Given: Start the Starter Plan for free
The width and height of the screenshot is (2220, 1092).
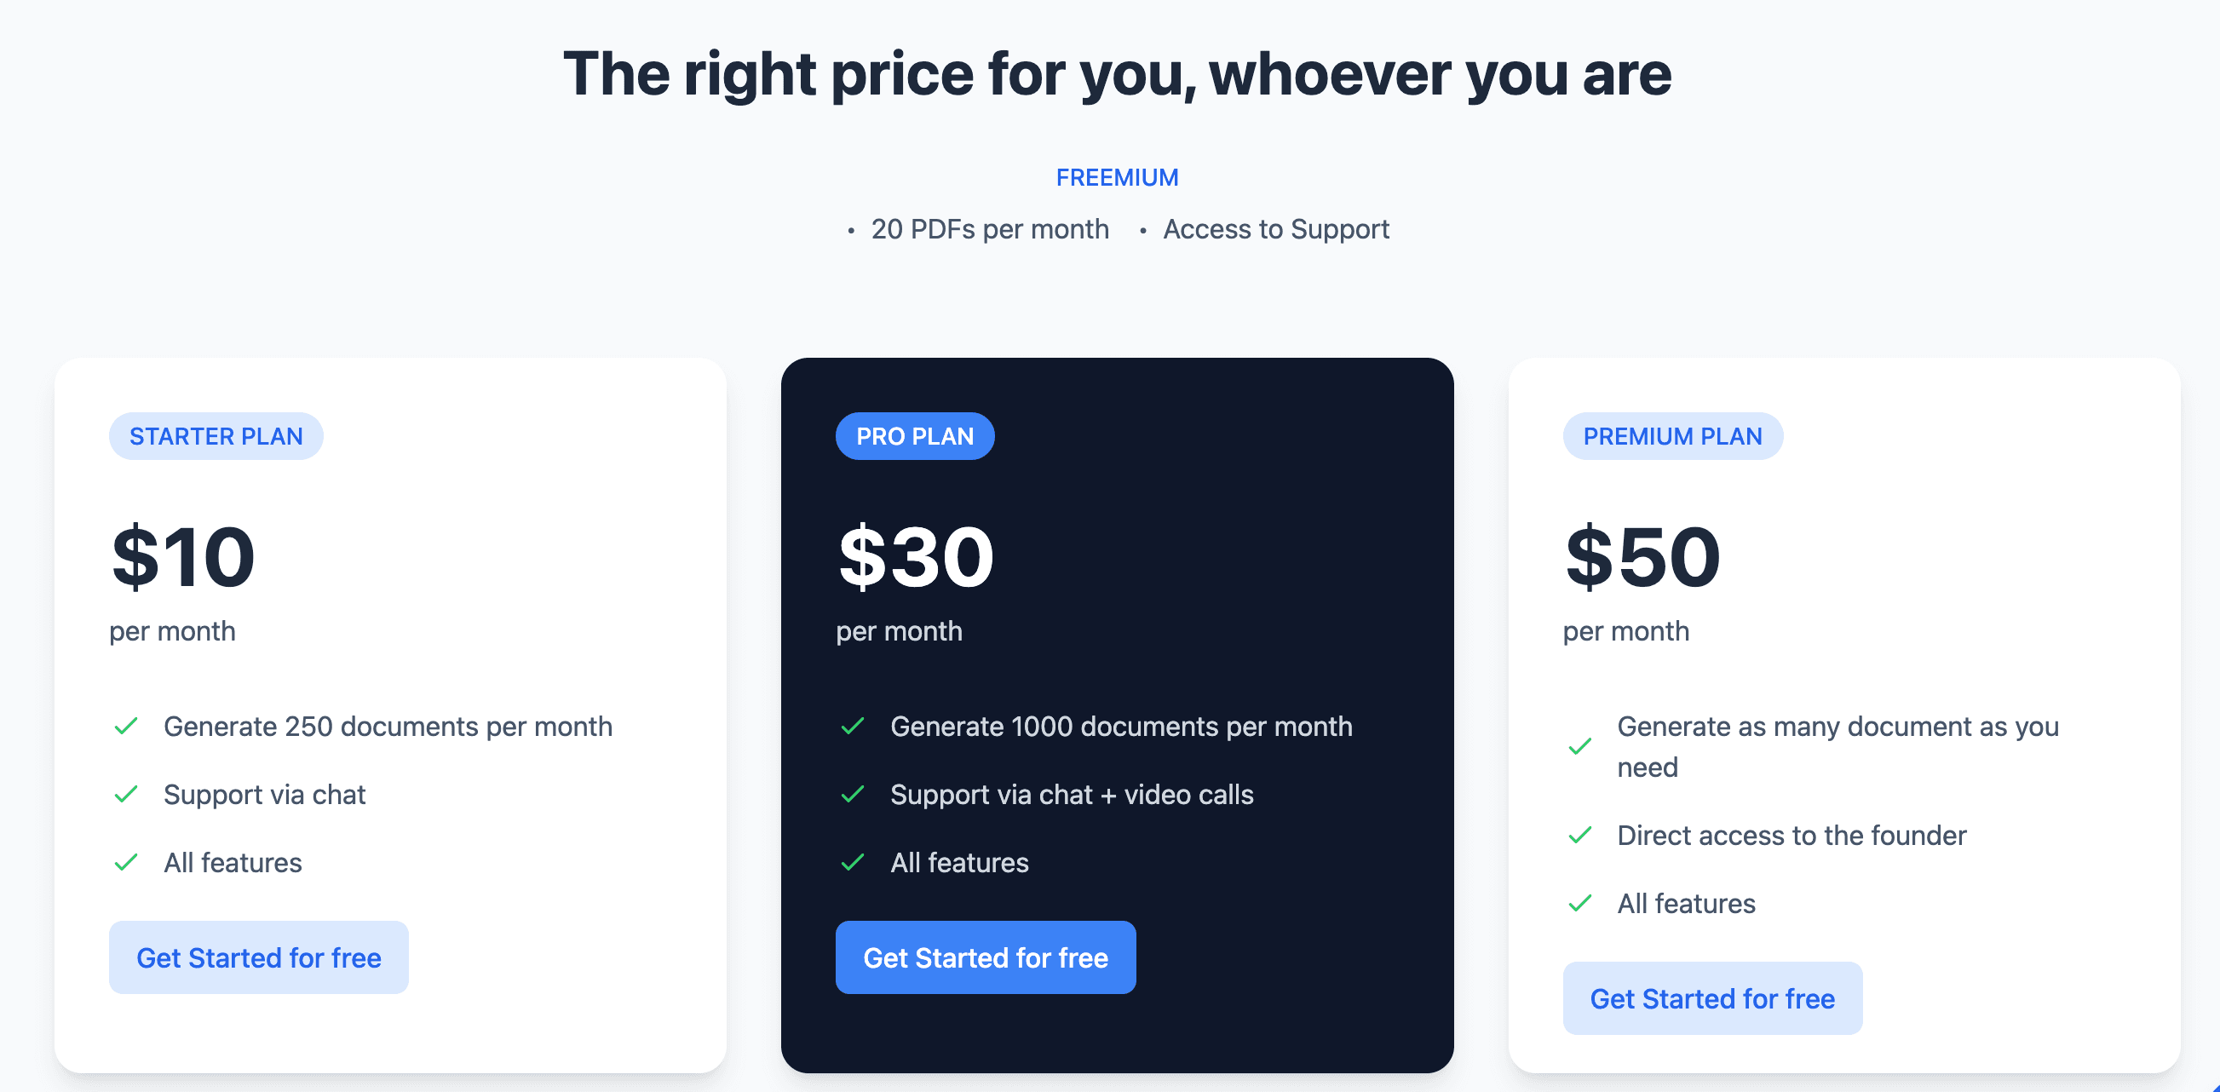Looking at the screenshot, I should point(258,957).
